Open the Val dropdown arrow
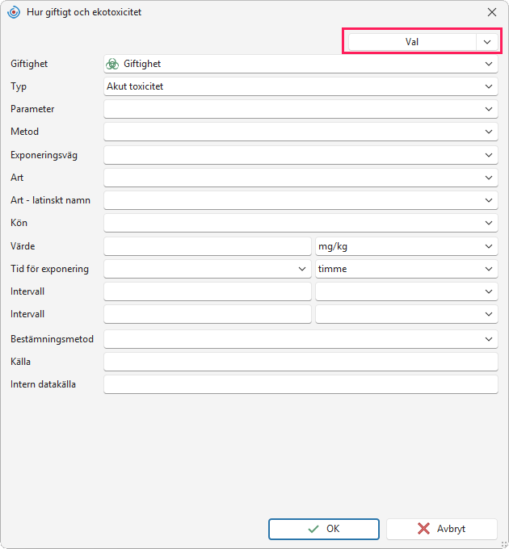This screenshot has width=509, height=549. pos(487,42)
